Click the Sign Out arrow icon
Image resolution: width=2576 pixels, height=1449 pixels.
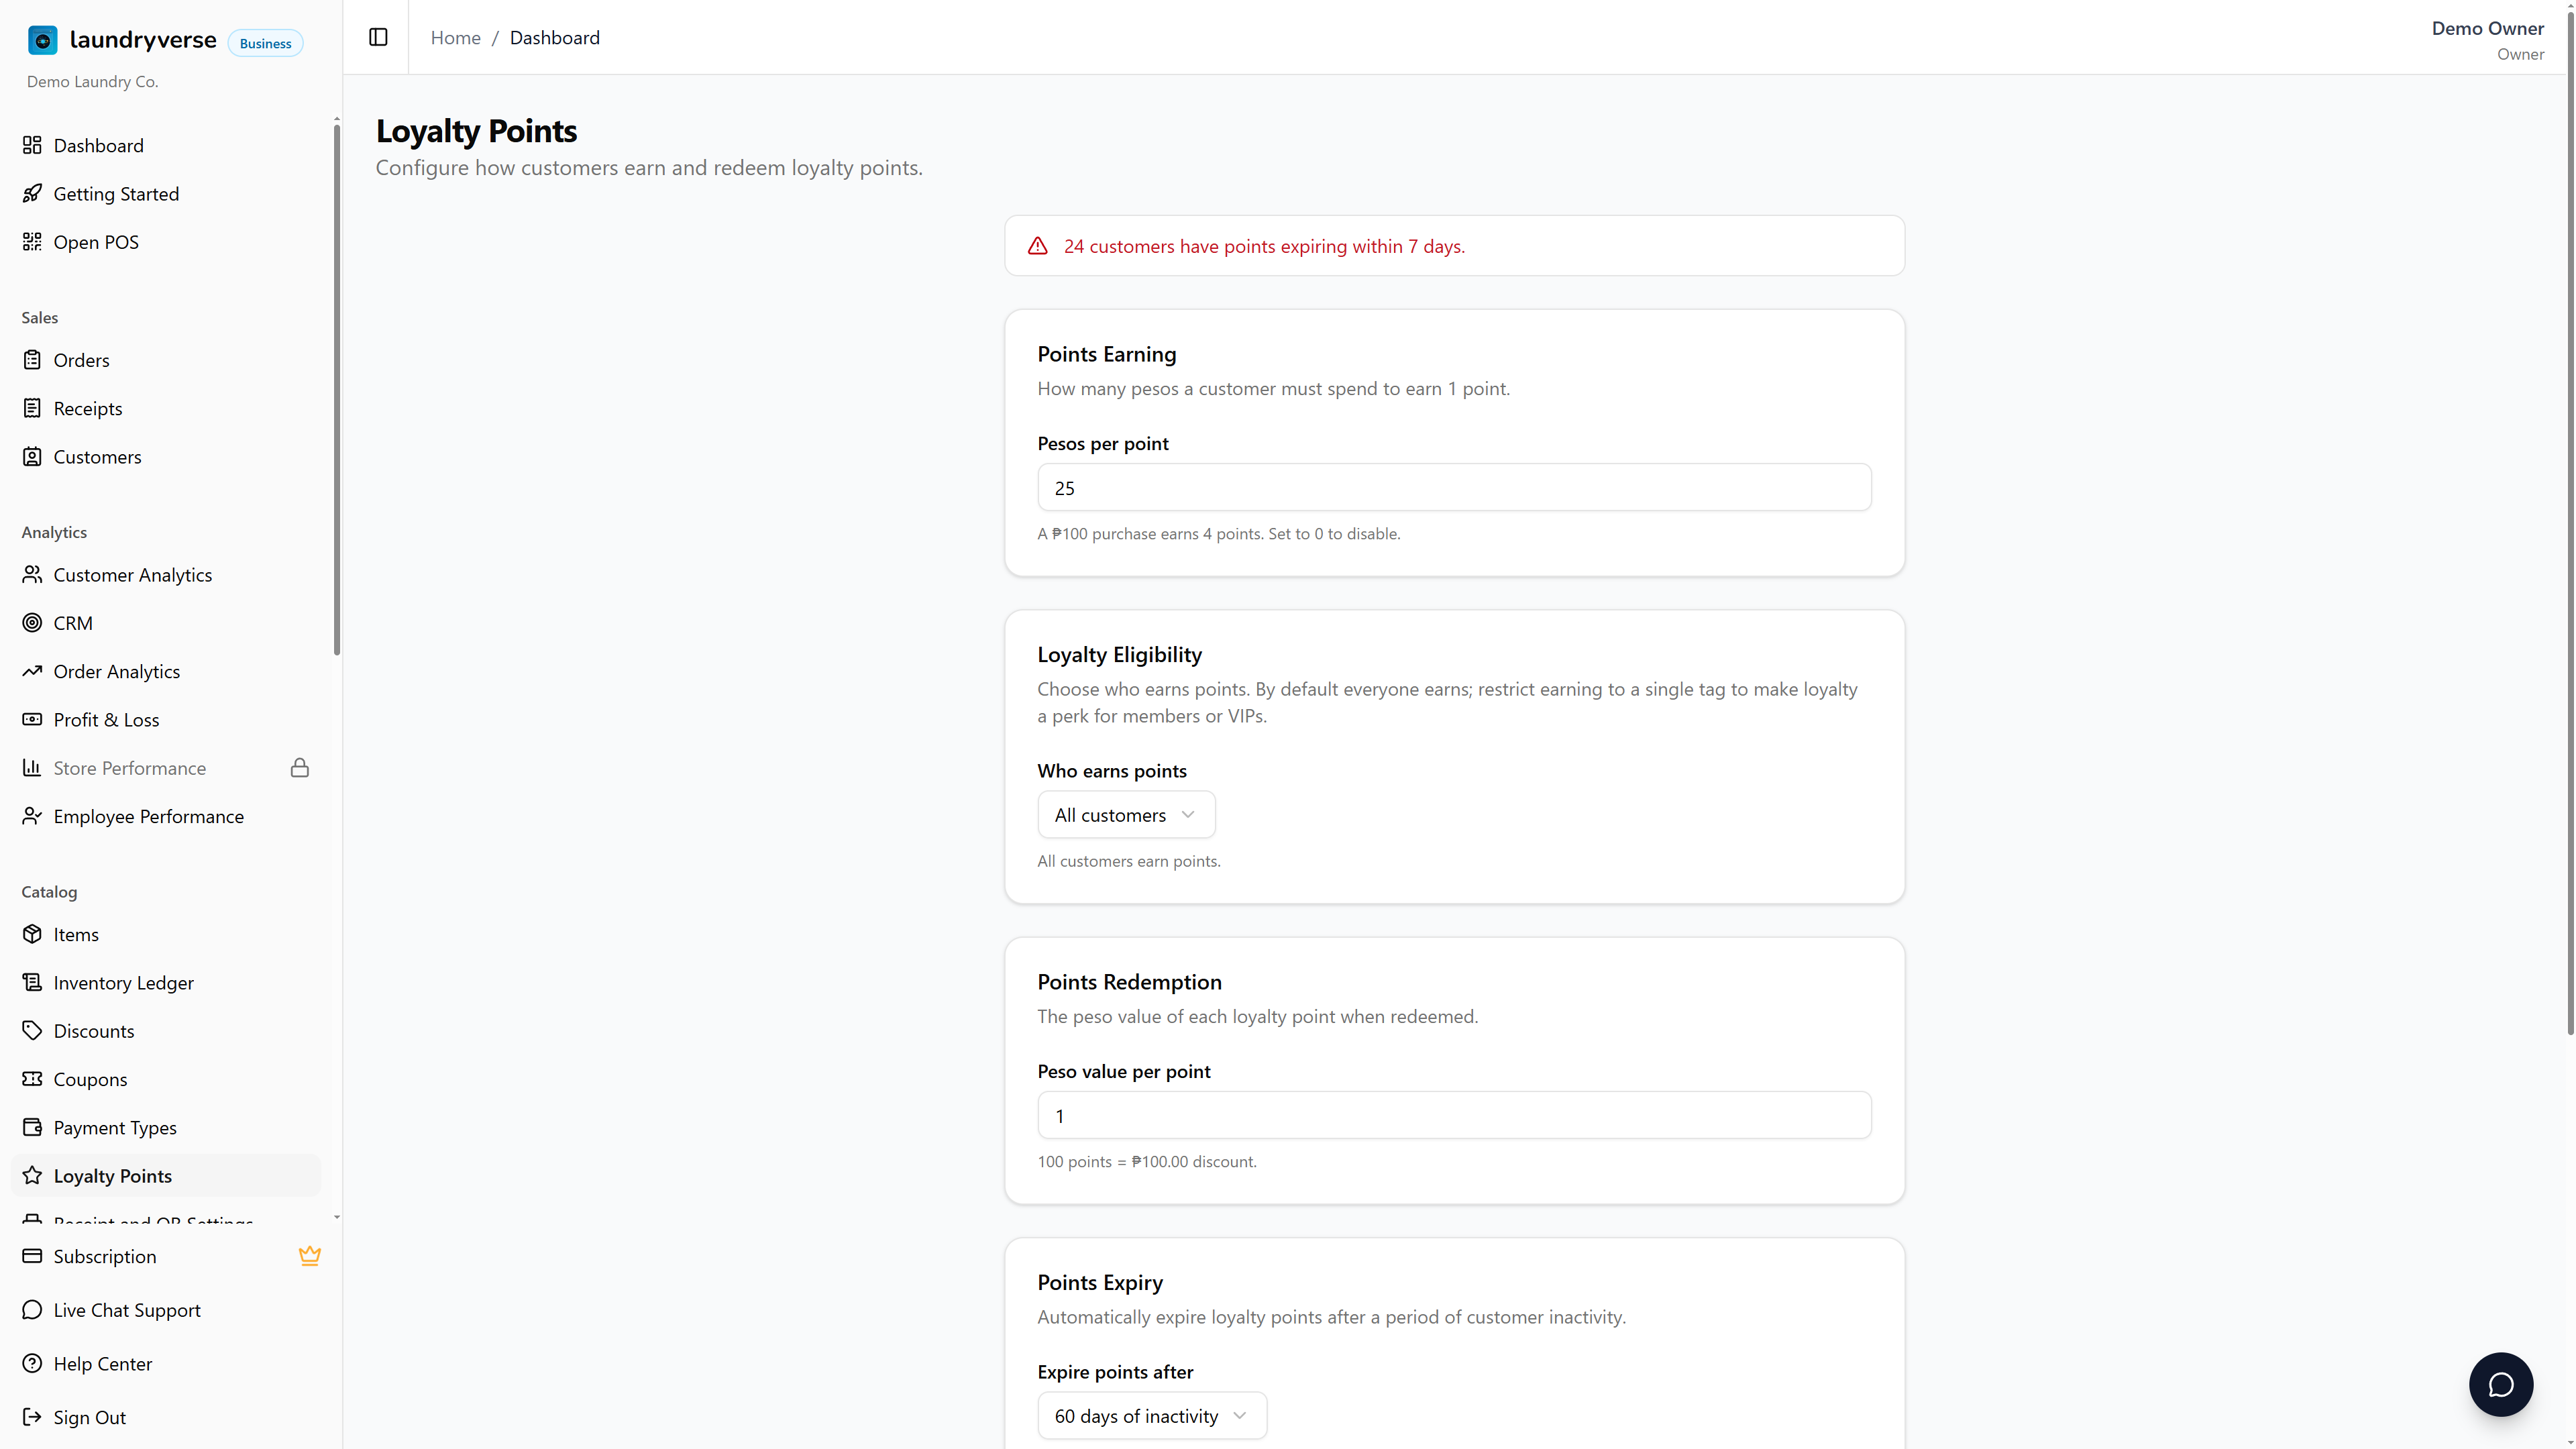pyautogui.click(x=32, y=1416)
